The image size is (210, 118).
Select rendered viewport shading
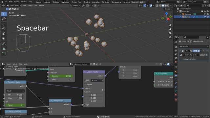pyautogui.click(x=168, y=6)
